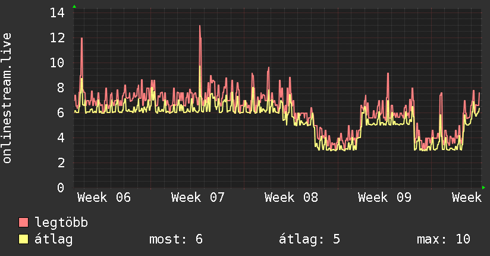Click the y-axis label 10
This screenshot has height=256, width=490.
point(57,63)
